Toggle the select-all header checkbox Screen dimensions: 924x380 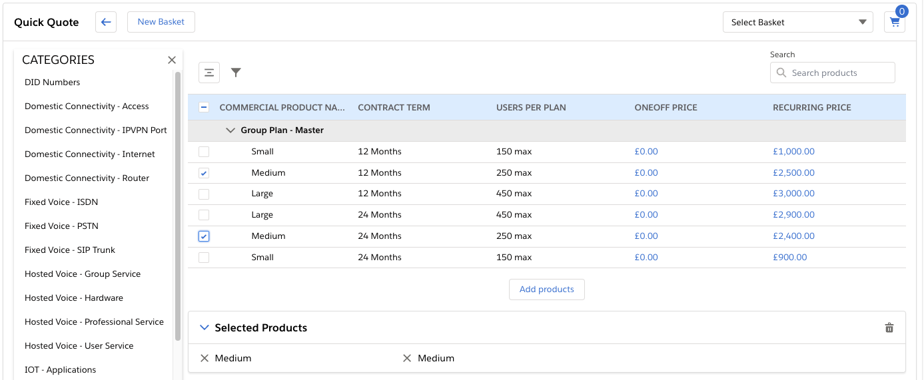pos(204,107)
